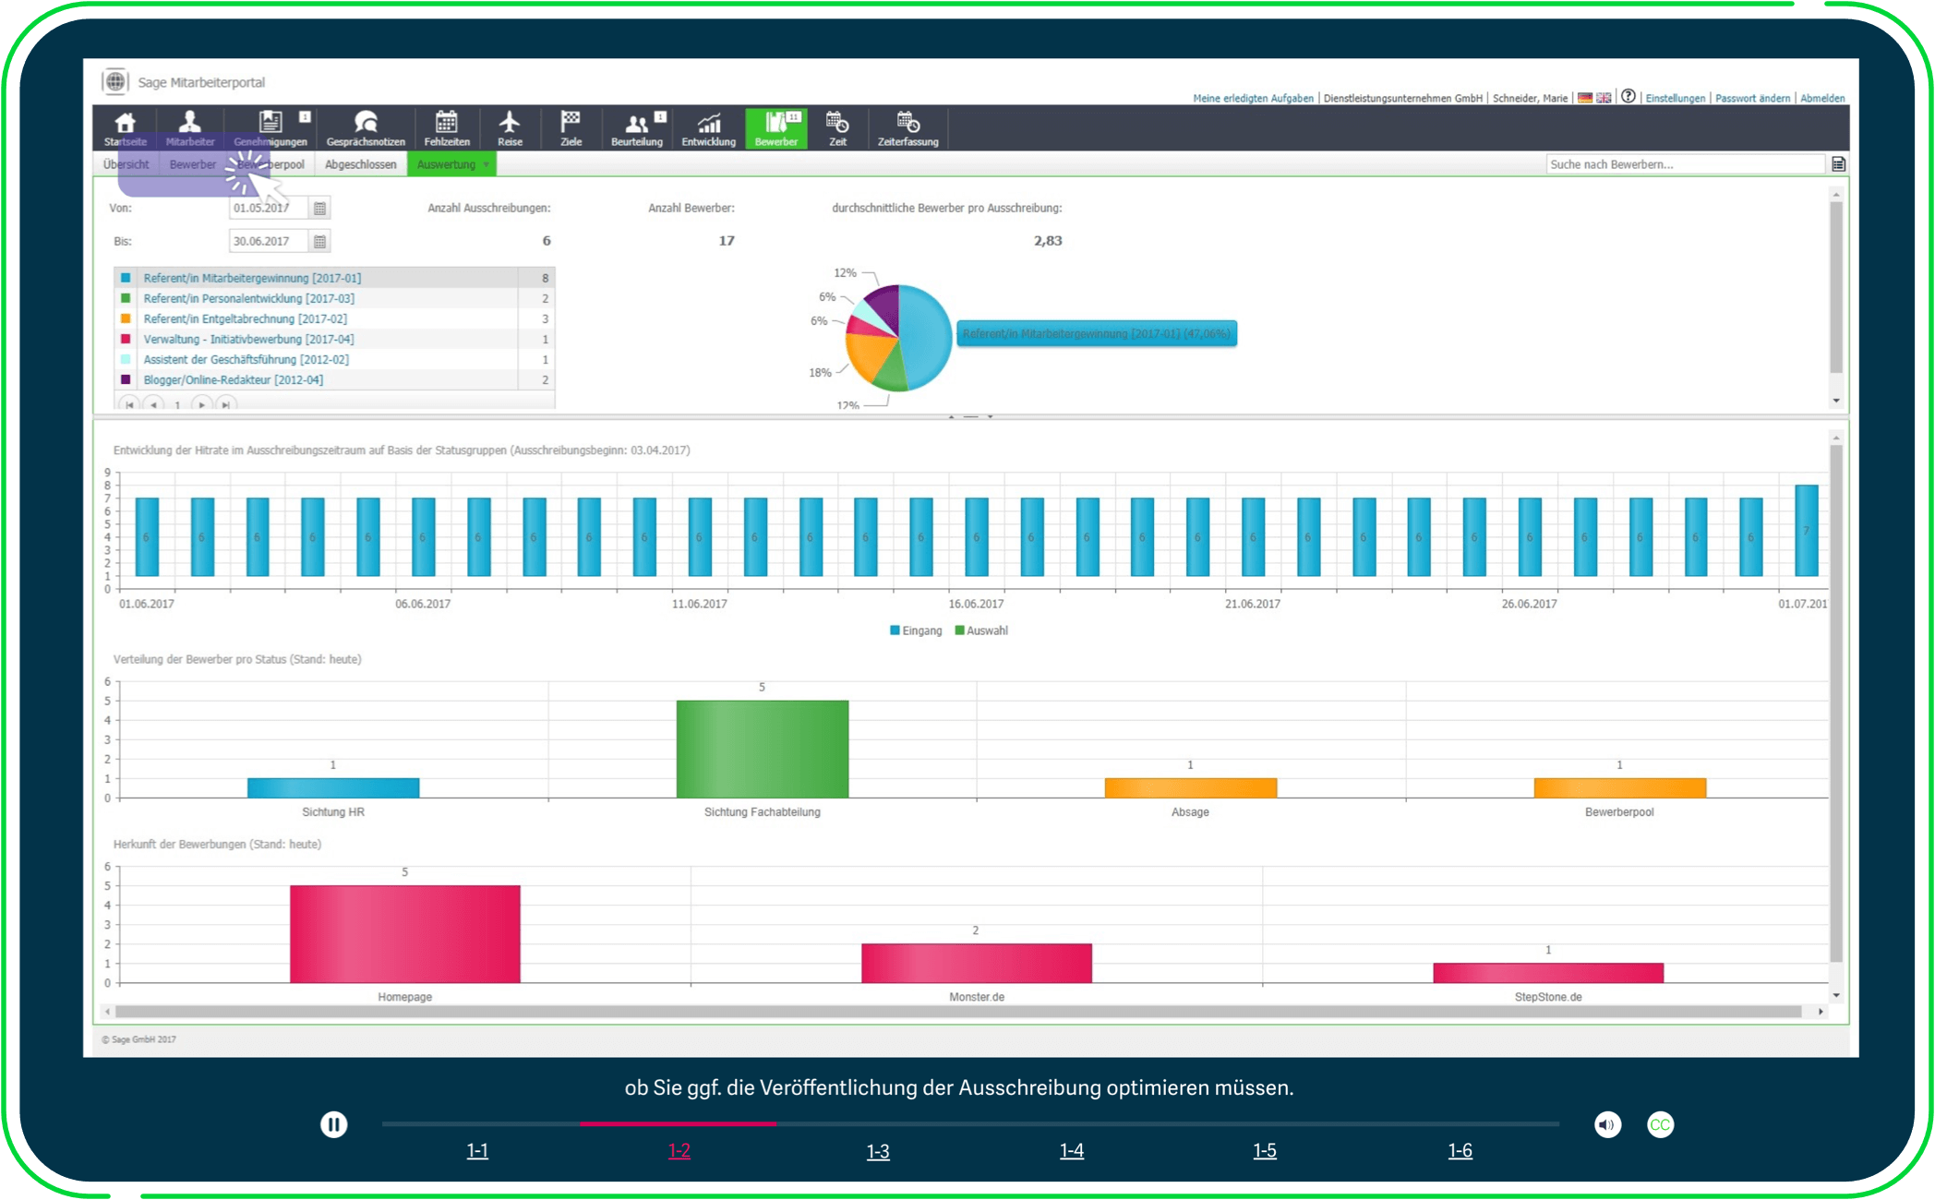The height and width of the screenshot is (1200, 1935).
Task: Click the lower charts vertical scrollbar
Action: point(1835,703)
